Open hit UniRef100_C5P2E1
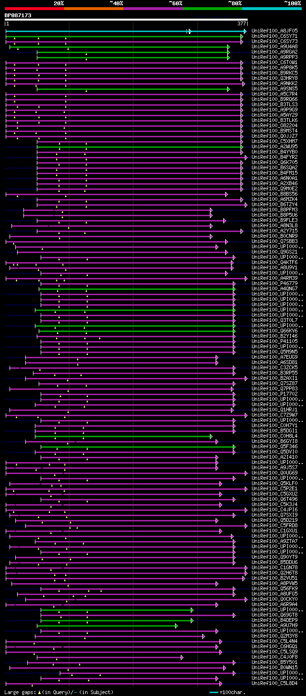306x696 pixels. click(274, 489)
